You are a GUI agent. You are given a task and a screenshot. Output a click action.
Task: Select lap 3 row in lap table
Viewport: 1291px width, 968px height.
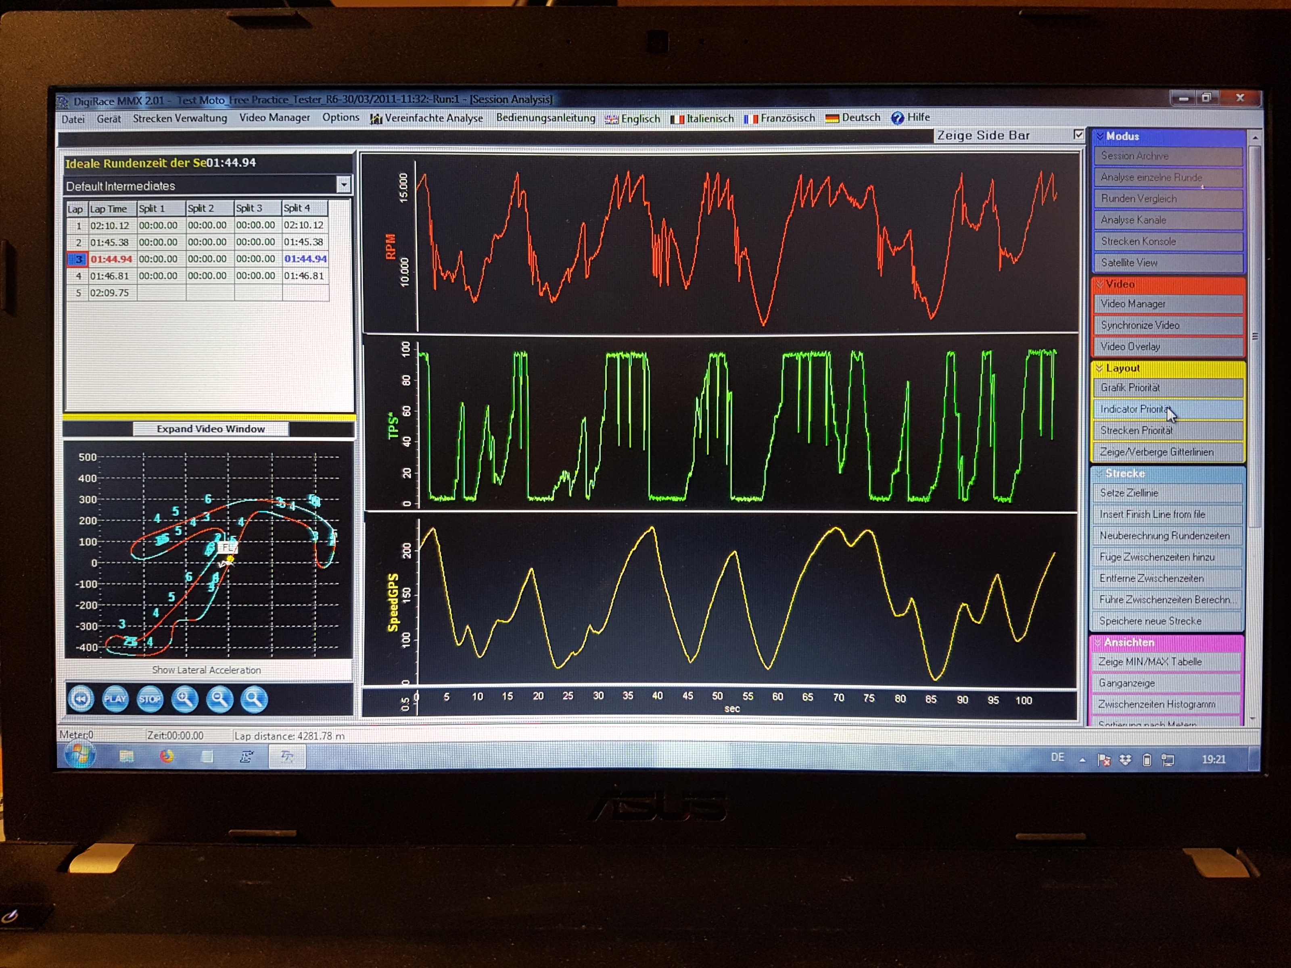click(x=111, y=259)
